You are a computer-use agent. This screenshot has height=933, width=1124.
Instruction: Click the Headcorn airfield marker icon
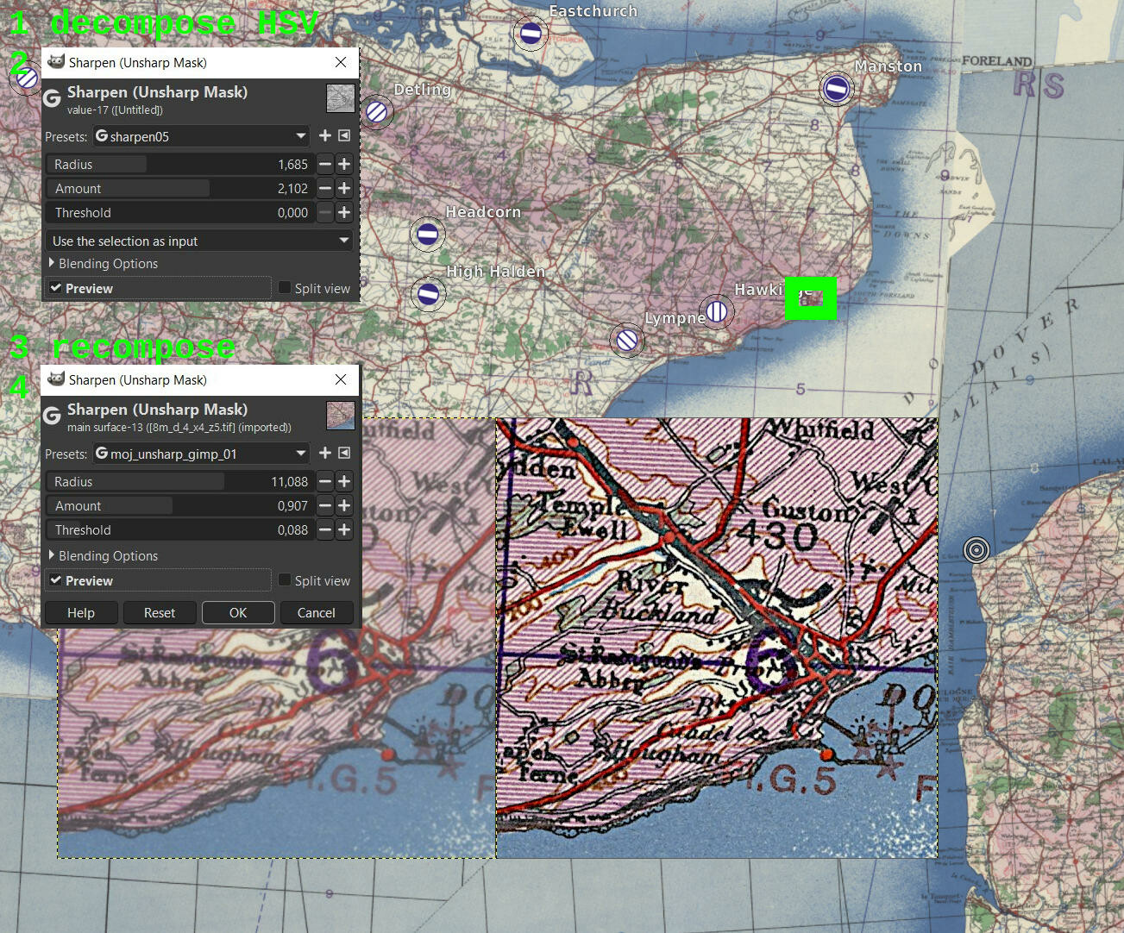(x=428, y=234)
